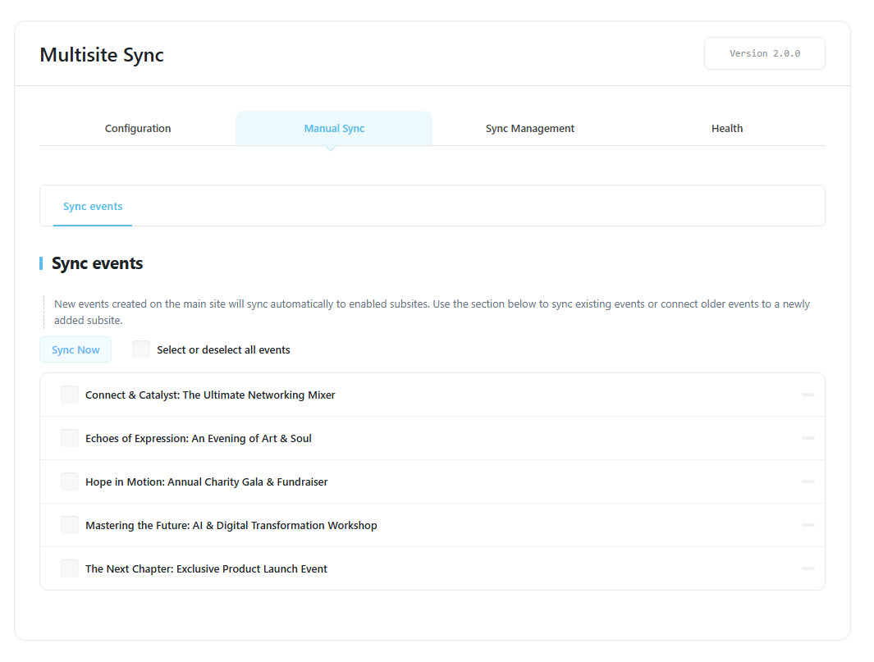The height and width of the screenshot is (662, 874).
Task: Check Connect & Catalyst Networking Mixer event
Action: tap(70, 394)
